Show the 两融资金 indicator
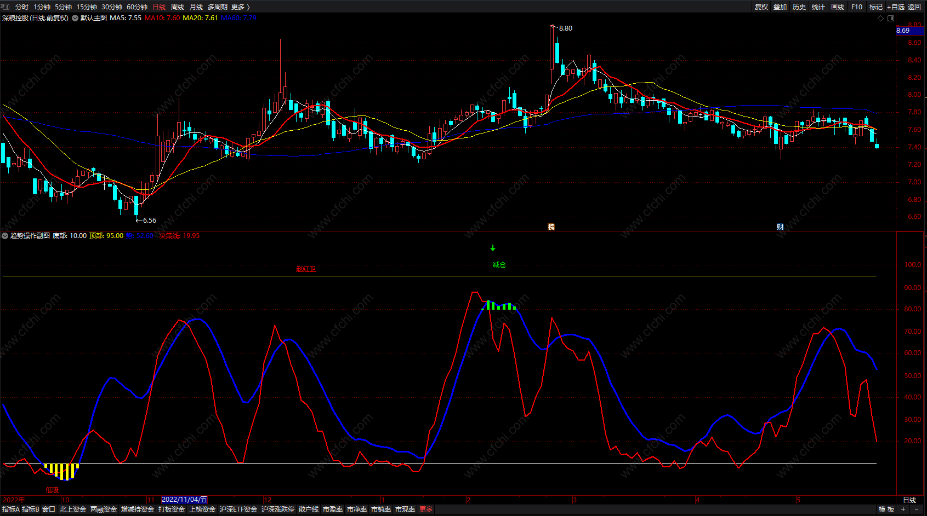Image resolution: width=927 pixels, height=516 pixels. pos(104,509)
